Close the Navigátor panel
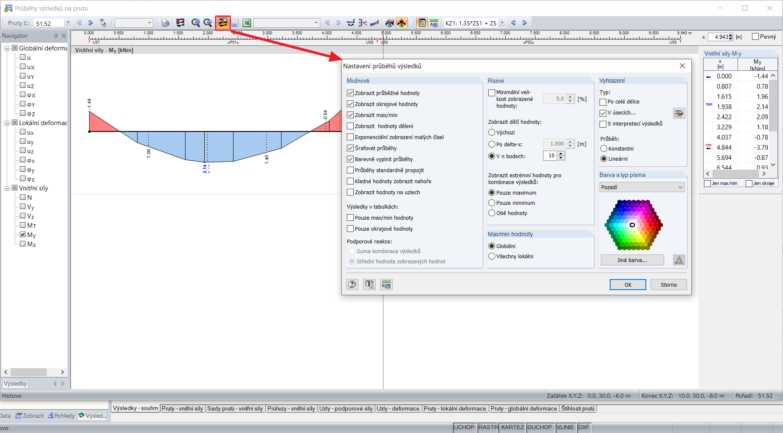The image size is (783, 433). (x=64, y=36)
